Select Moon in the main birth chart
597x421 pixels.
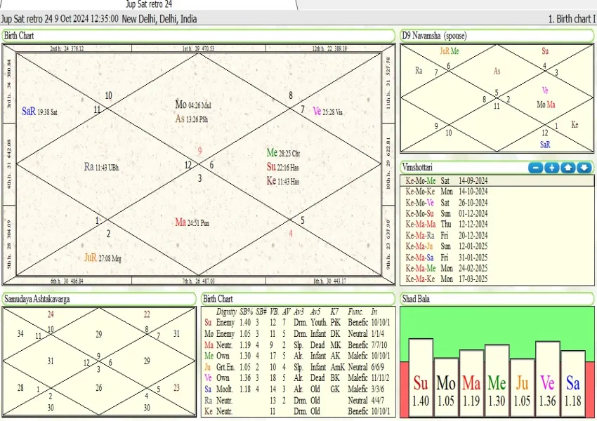click(181, 105)
